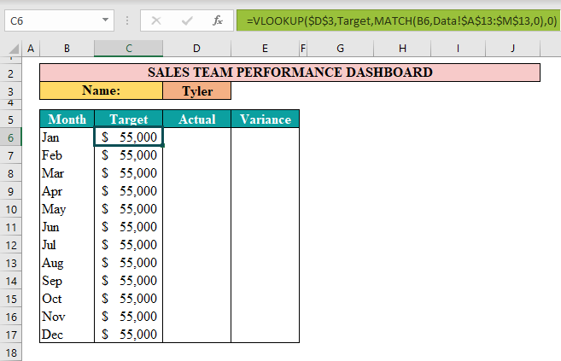
Task: Select column A header
Action: point(31,49)
